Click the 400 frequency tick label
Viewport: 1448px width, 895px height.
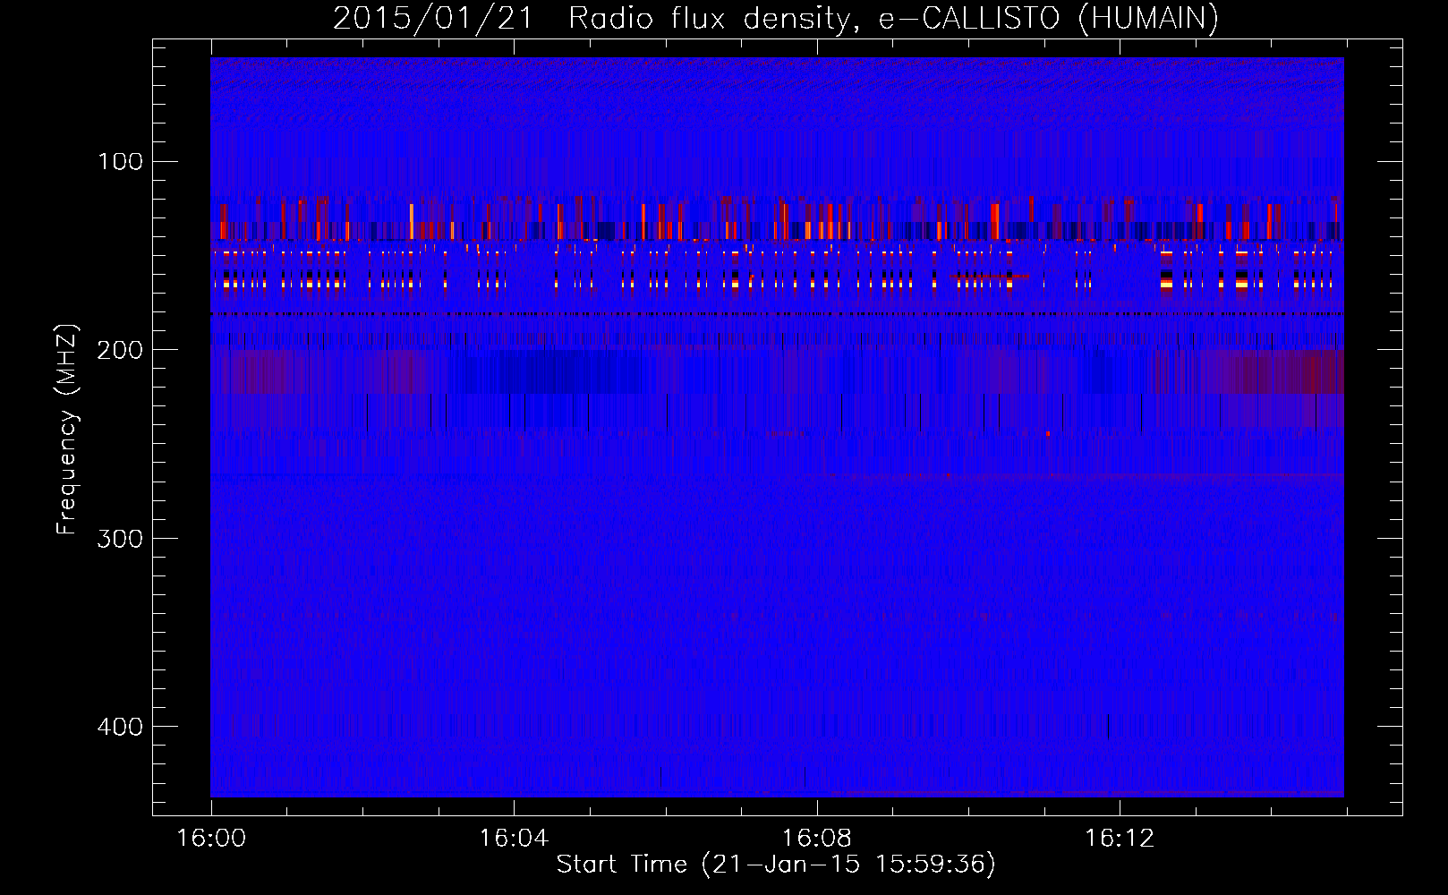(x=120, y=726)
